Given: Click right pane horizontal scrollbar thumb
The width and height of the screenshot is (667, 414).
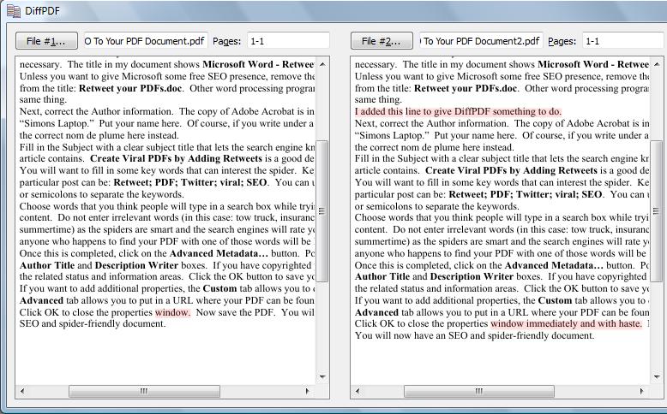Looking at the screenshot, I should pyautogui.click(x=478, y=392).
